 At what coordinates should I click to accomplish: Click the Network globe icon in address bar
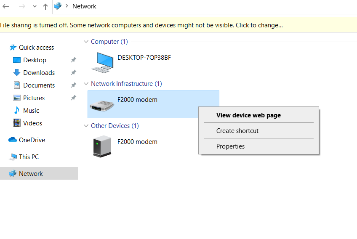coord(58,6)
